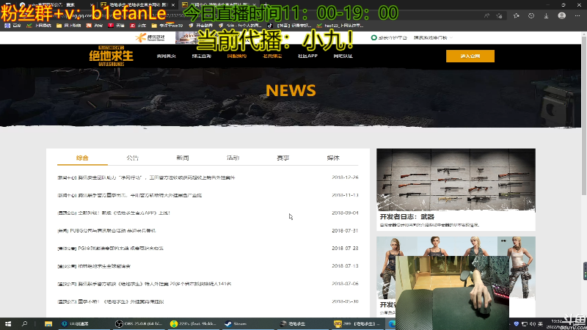Switch to the third browser tab
The width and height of the screenshot is (587, 330).
point(218,5)
